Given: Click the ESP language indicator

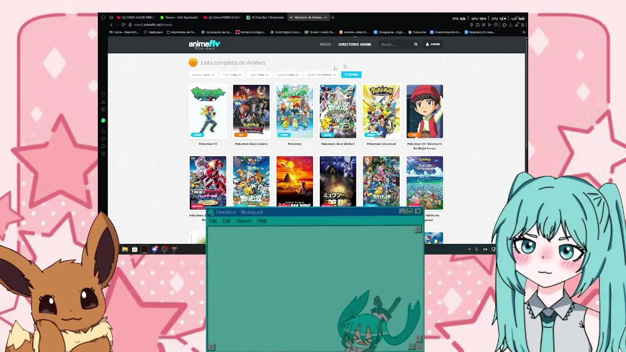Looking at the screenshot, I should pos(485,249).
